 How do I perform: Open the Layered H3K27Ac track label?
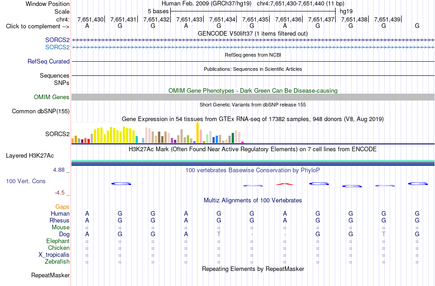(x=30, y=156)
